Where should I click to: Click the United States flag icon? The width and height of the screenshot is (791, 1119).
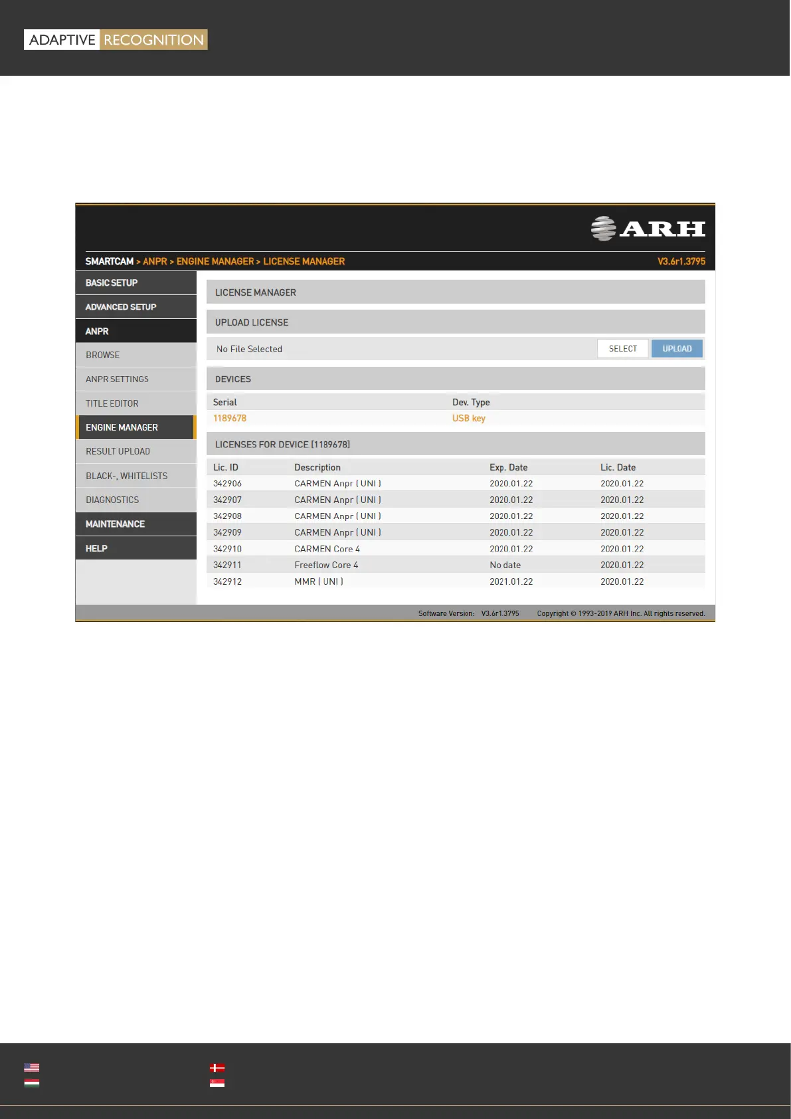point(31,1068)
